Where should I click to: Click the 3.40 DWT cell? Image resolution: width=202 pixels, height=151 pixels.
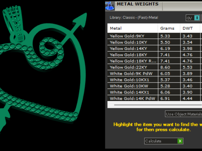coord(190,86)
